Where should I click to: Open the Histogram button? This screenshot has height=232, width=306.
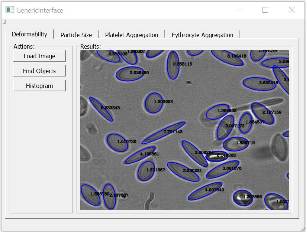click(x=39, y=86)
